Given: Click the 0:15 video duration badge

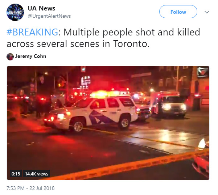Looking at the screenshot, I should pos(16,174).
